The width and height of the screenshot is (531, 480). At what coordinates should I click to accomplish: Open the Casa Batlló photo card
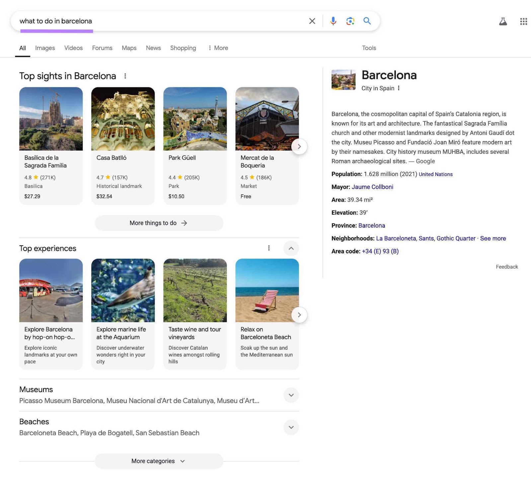[x=123, y=119]
